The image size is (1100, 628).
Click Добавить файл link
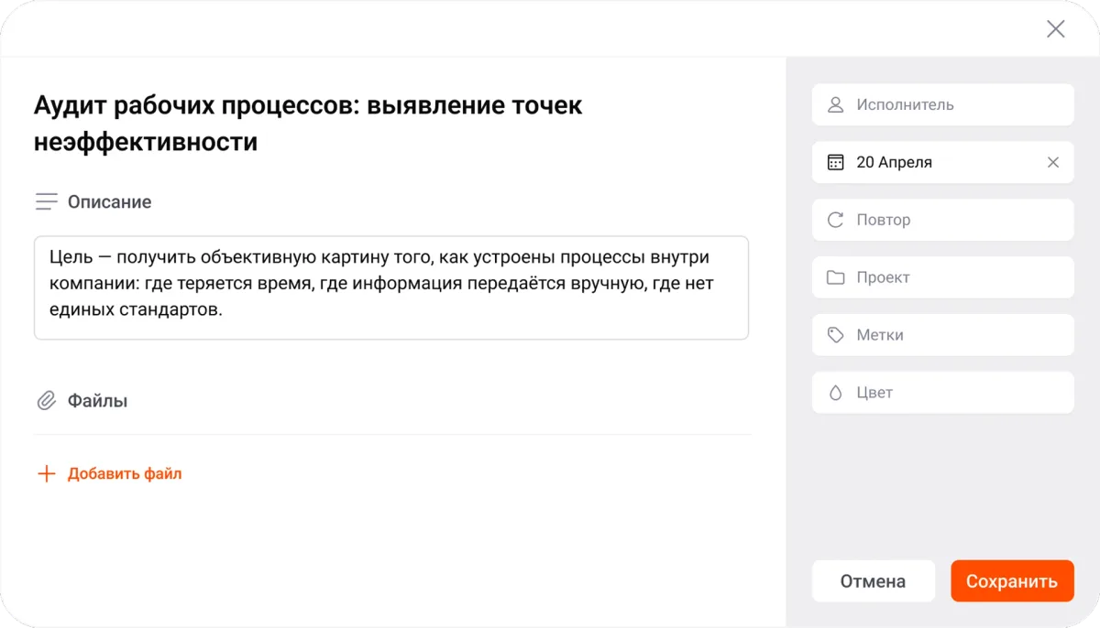(x=125, y=473)
